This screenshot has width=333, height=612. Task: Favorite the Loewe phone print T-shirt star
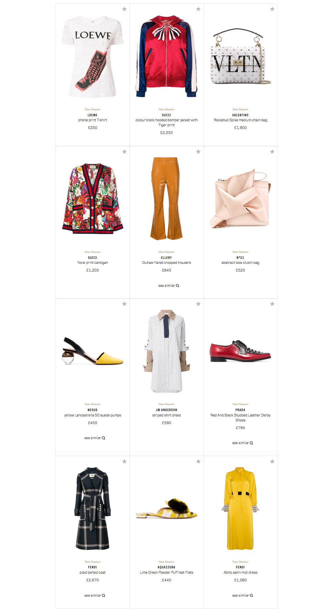[x=124, y=9]
